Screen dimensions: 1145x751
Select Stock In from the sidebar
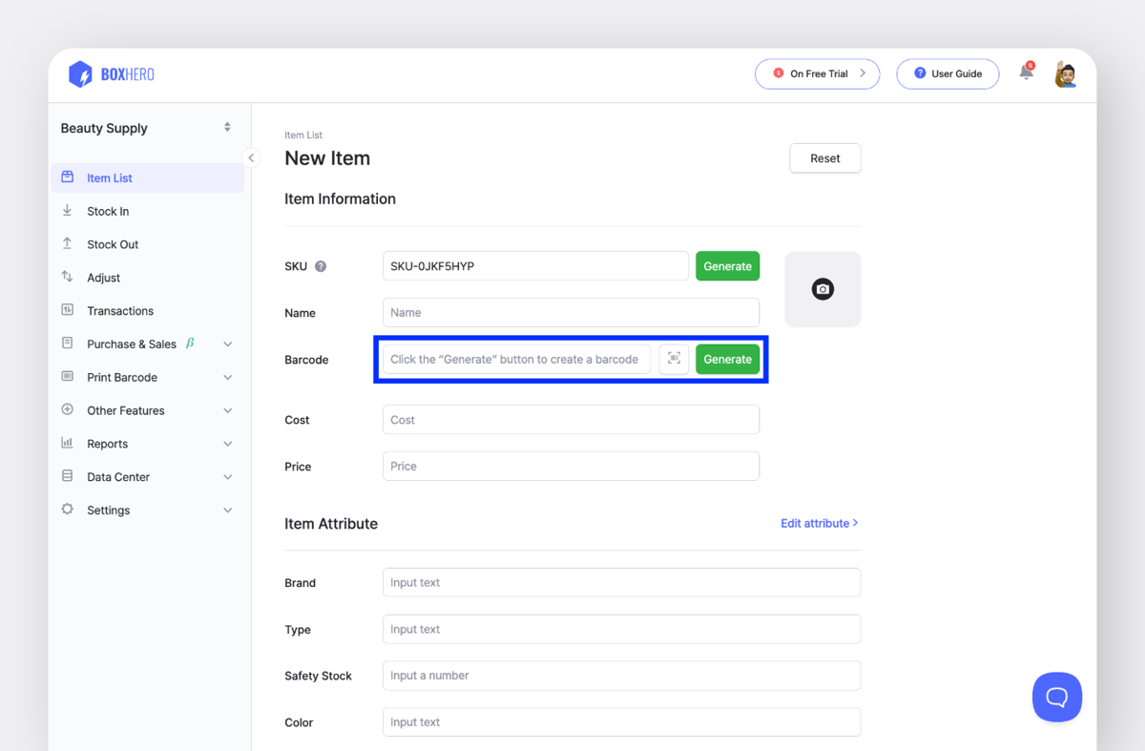coord(109,210)
